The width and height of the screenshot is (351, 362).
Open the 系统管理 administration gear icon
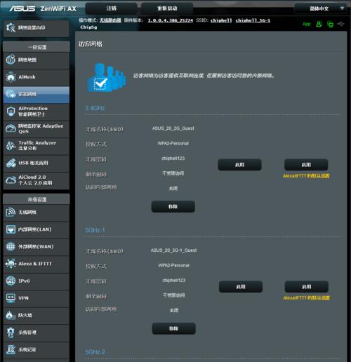pyautogui.click(x=11, y=333)
